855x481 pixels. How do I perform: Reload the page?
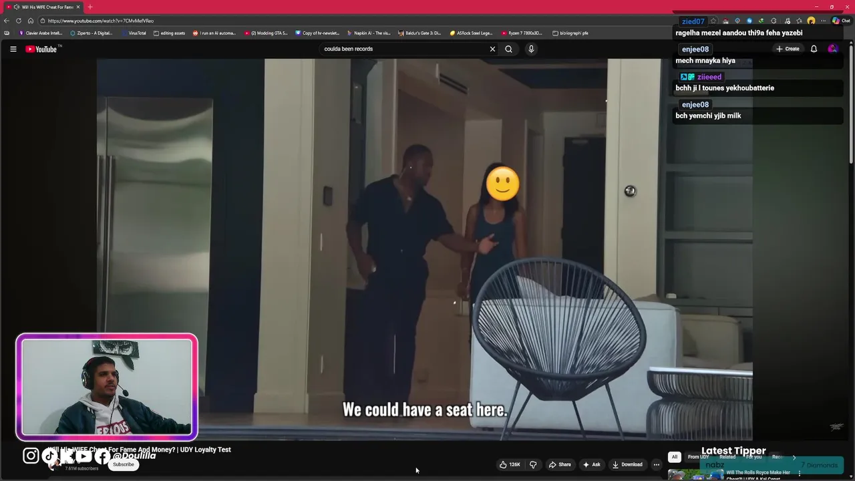click(x=19, y=21)
